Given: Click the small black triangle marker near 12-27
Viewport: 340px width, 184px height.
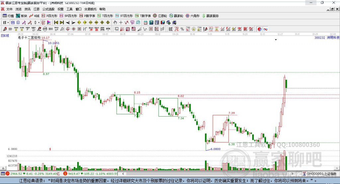Looking at the screenshot, I should click(x=276, y=40).
